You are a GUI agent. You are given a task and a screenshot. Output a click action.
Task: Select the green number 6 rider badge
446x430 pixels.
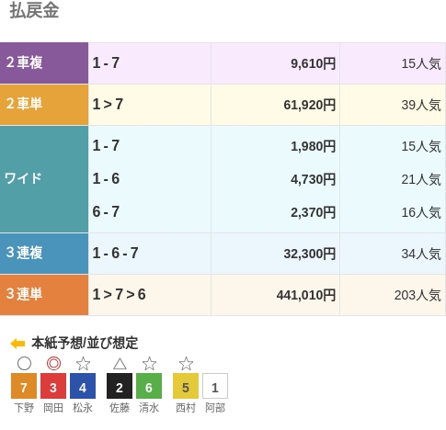(x=149, y=386)
